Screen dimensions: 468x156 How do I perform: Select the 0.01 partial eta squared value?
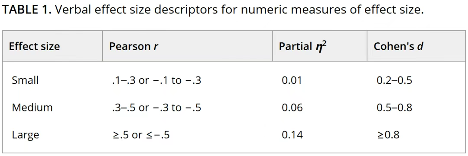292,80
